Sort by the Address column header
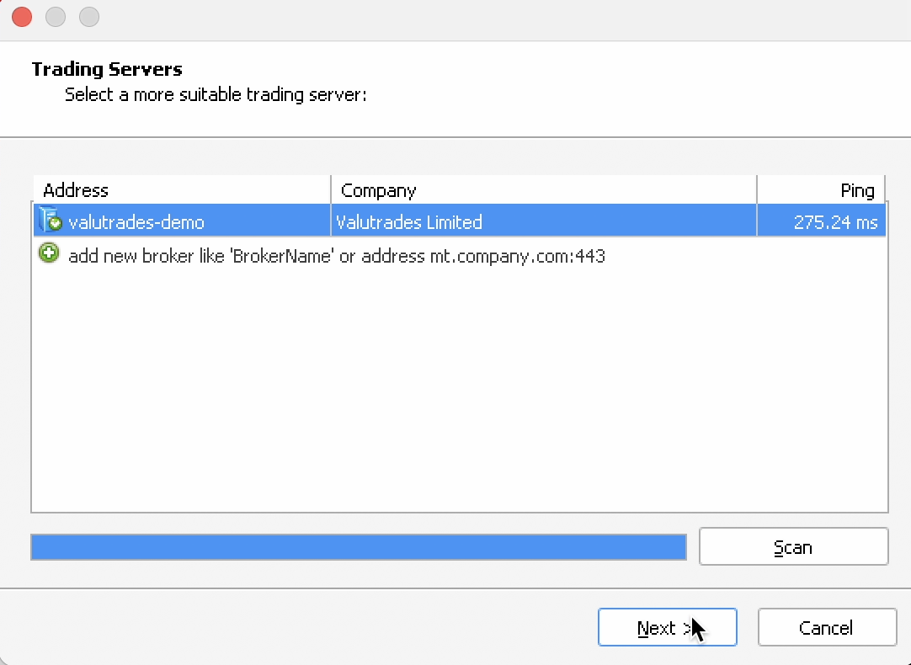Image resolution: width=911 pixels, height=665 pixels. tap(181, 190)
